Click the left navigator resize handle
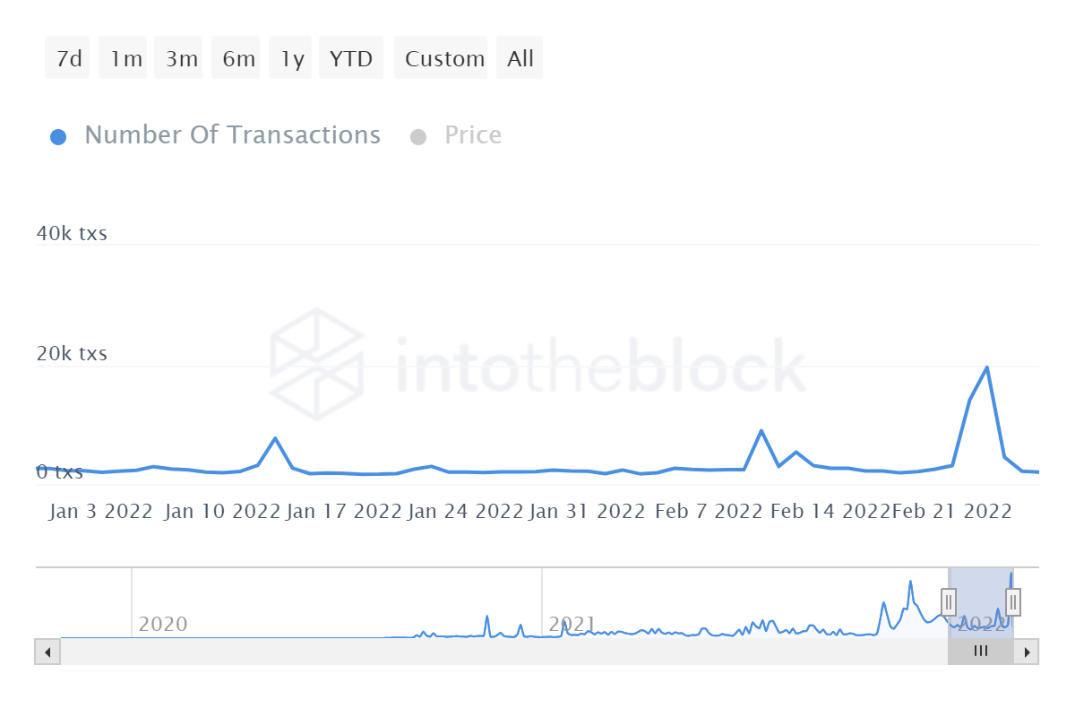 pos(948,601)
